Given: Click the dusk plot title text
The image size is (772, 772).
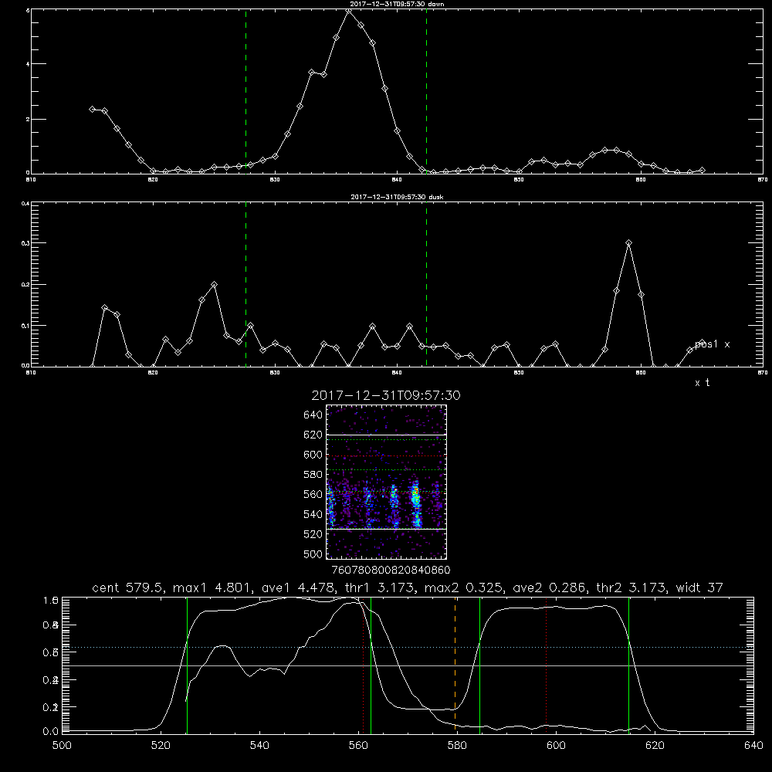Looking at the screenshot, I should [397, 197].
